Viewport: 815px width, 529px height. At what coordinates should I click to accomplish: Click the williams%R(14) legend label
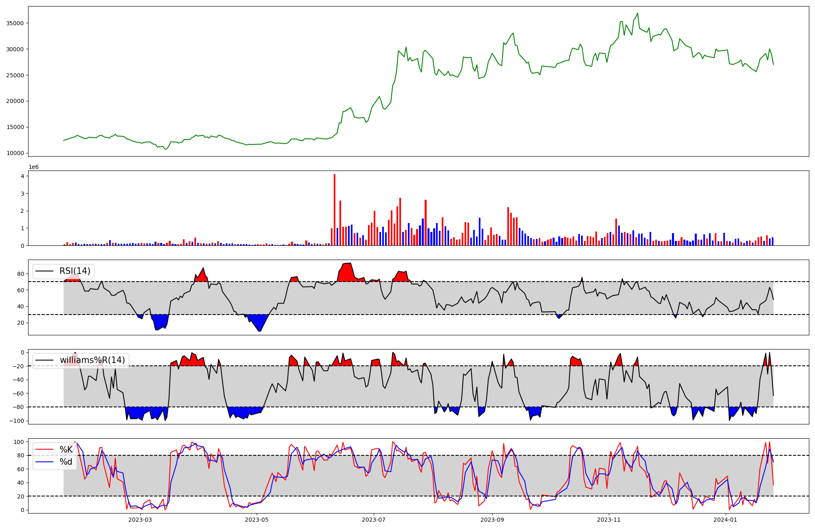pos(92,360)
